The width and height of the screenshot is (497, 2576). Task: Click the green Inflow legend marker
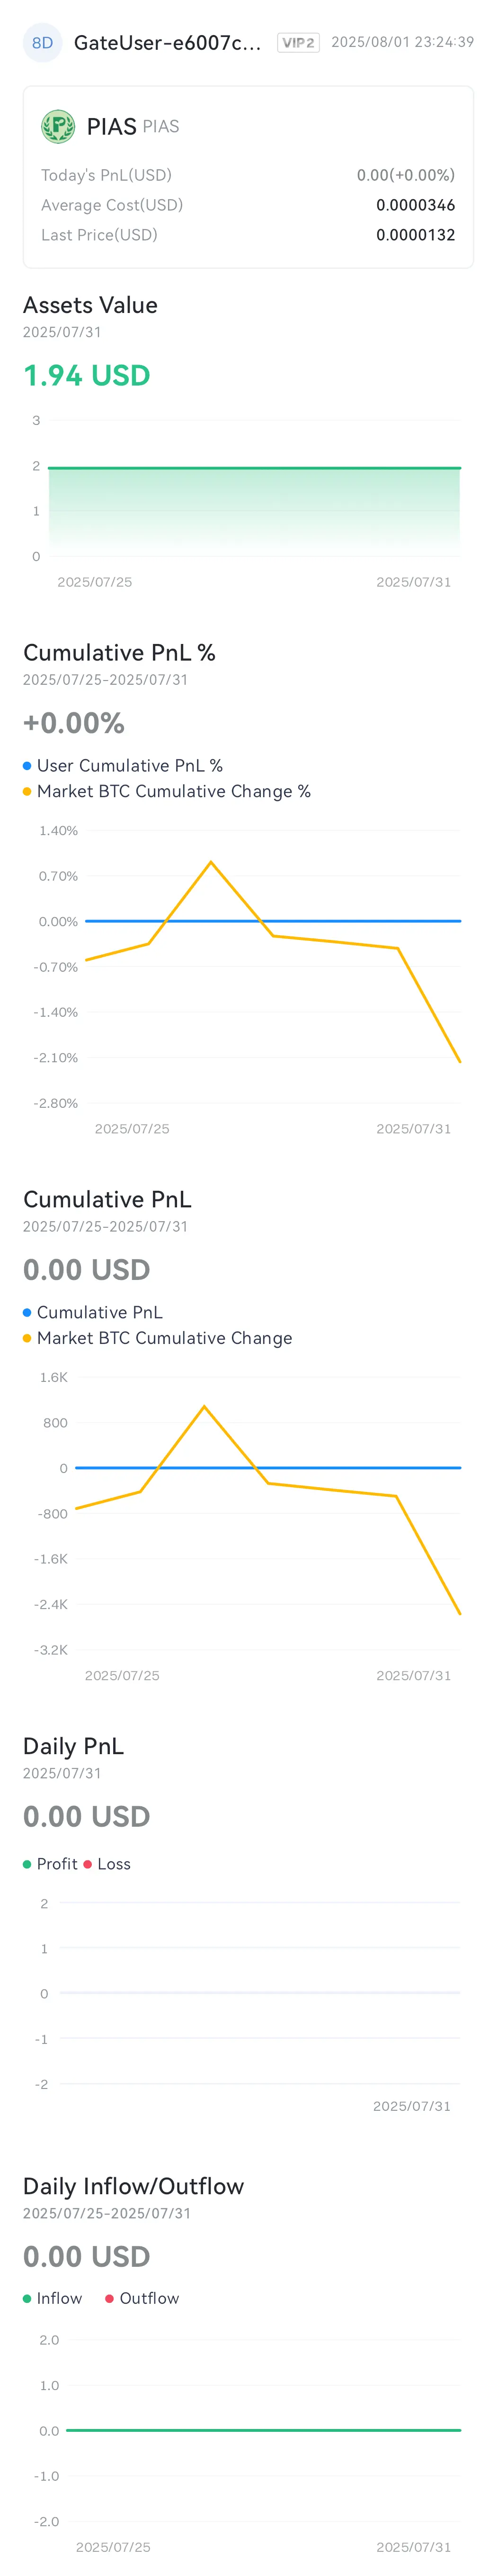tap(27, 2298)
